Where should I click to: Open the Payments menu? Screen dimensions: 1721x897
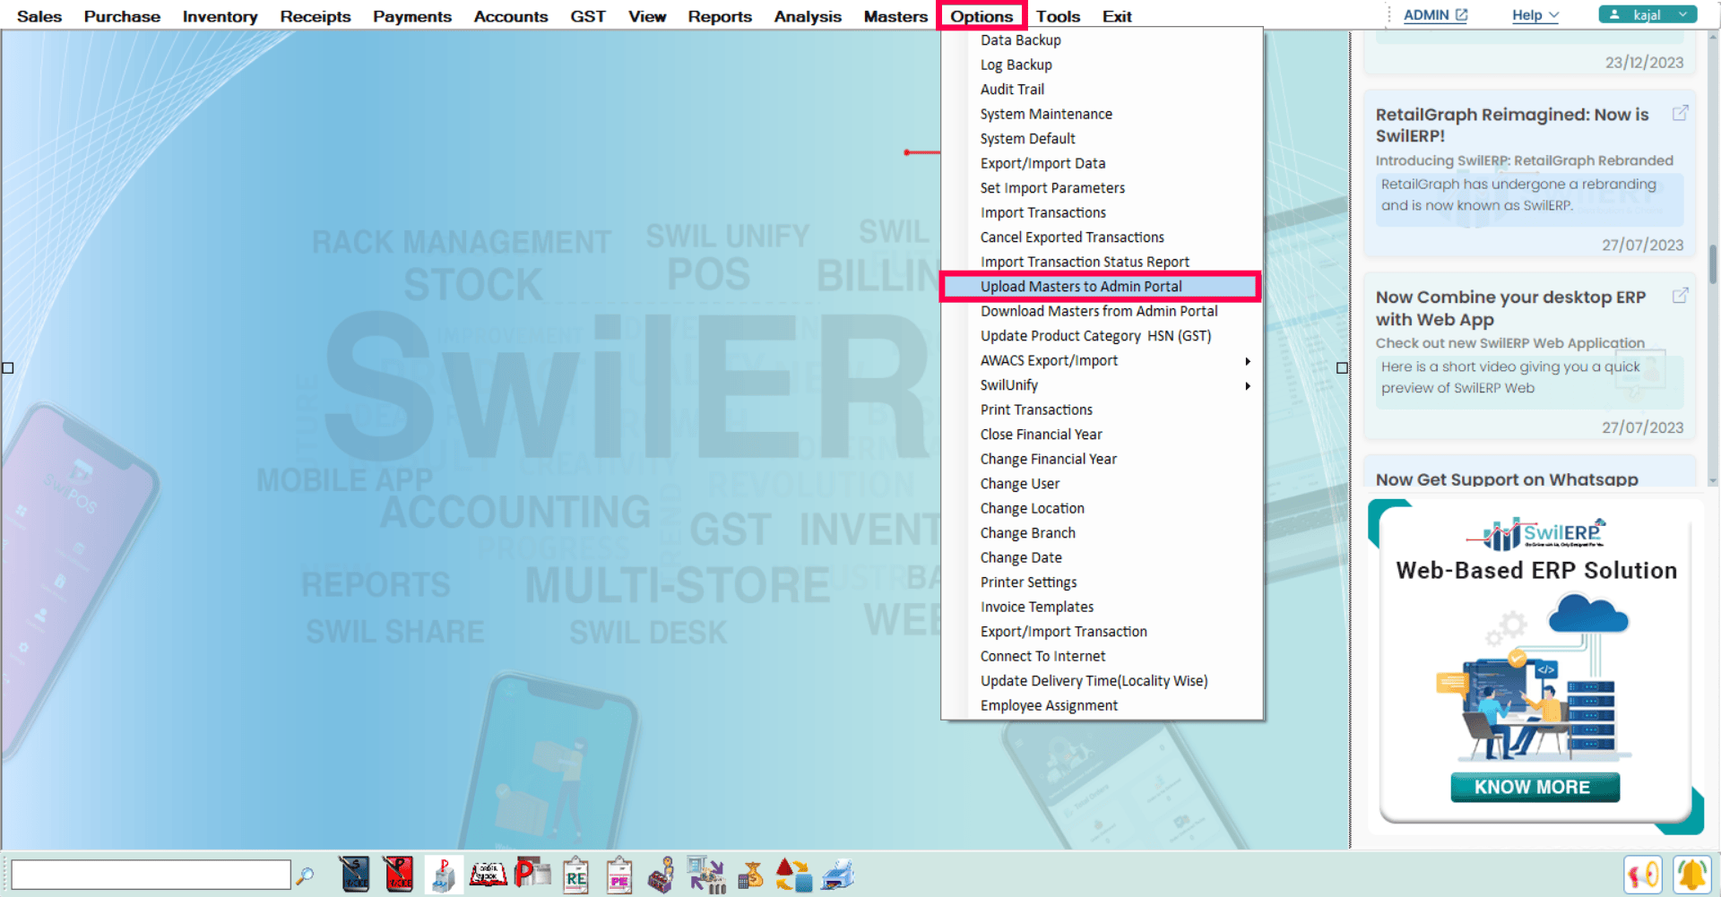tap(412, 16)
